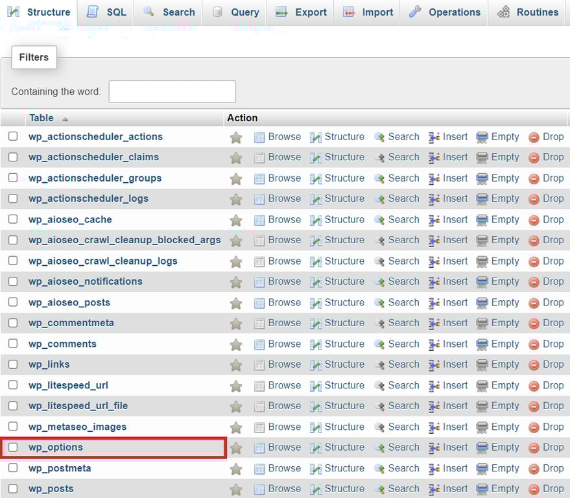Screen dimensions: 570x498
Task: Select the Routines icon
Action: coord(504,11)
